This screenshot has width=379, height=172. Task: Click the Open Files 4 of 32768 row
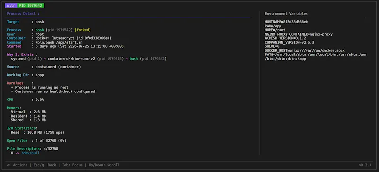click(36, 141)
